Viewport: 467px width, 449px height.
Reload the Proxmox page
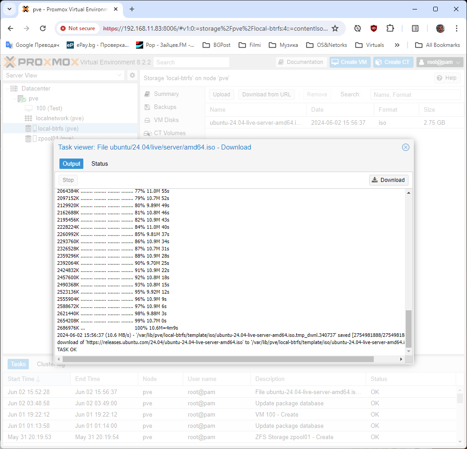click(43, 28)
